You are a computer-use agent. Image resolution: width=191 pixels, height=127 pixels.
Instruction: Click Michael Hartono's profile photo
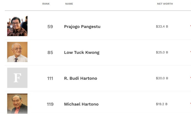17,104
